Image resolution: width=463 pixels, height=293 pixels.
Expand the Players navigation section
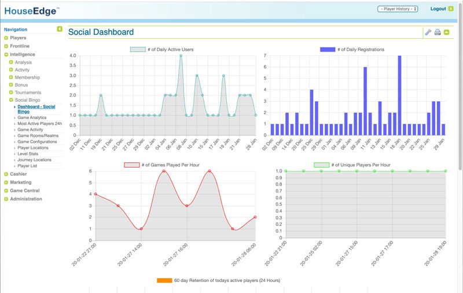coord(6,38)
